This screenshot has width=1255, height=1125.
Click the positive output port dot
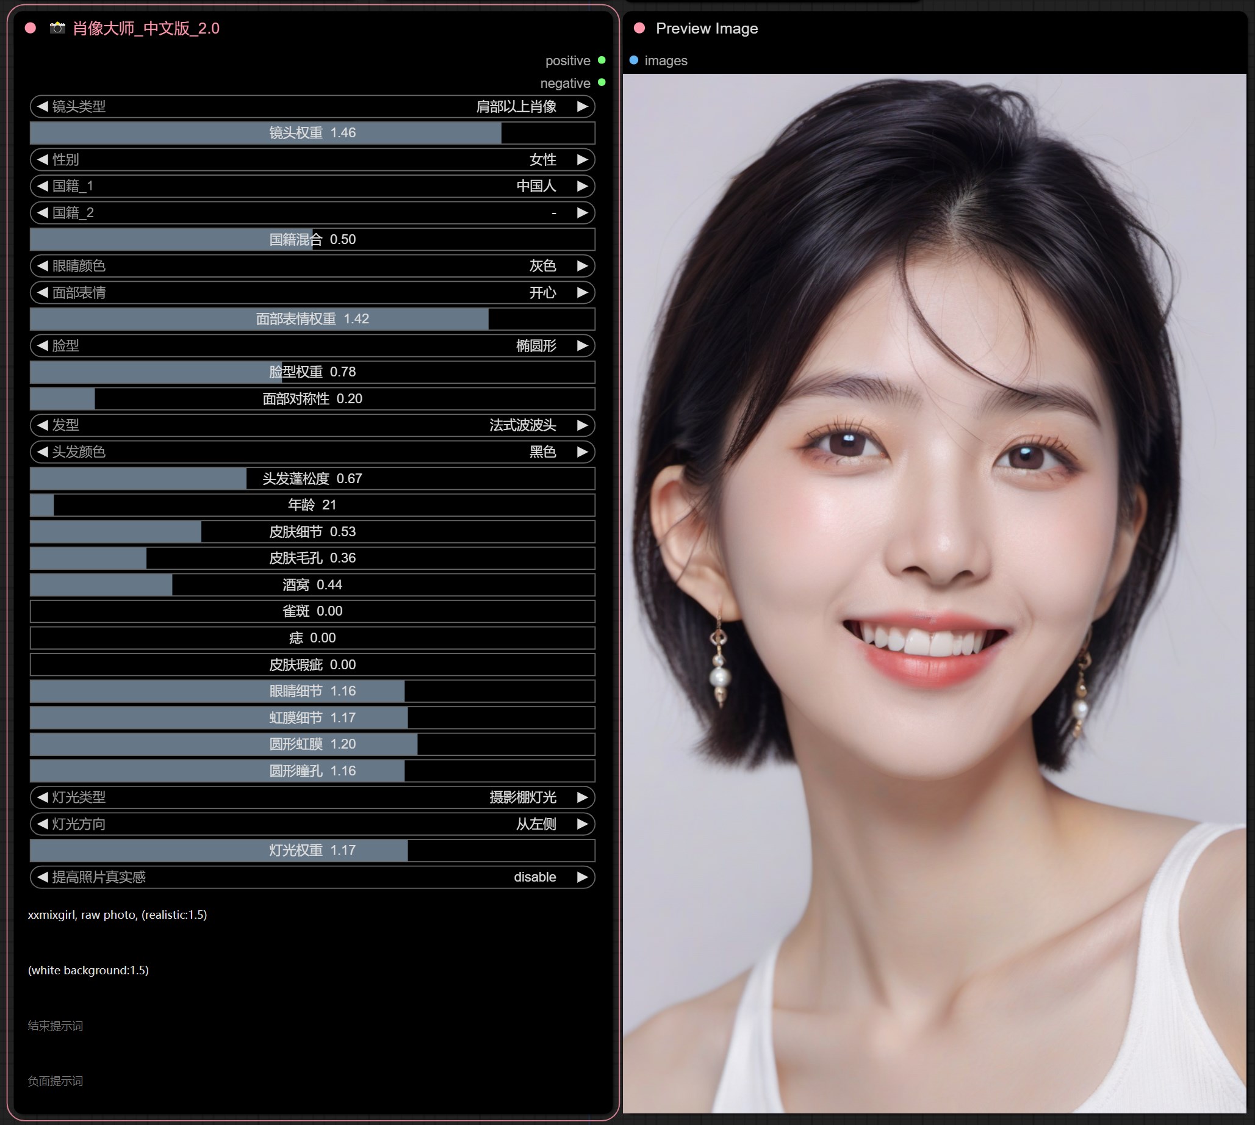(601, 60)
